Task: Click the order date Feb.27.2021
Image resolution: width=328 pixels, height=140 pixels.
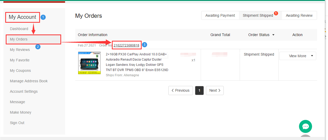Action: click(x=87, y=45)
